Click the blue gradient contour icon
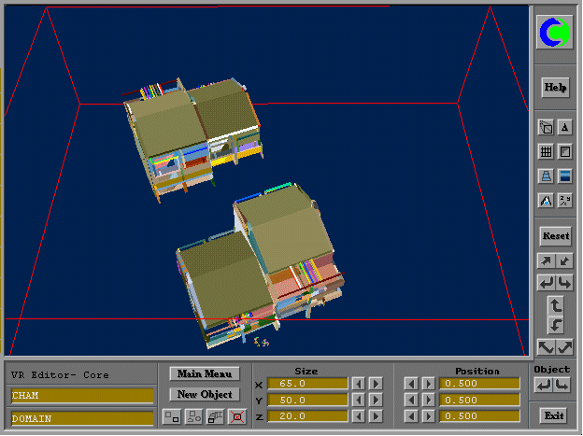This screenshot has width=583, height=436. pos(564,176)
